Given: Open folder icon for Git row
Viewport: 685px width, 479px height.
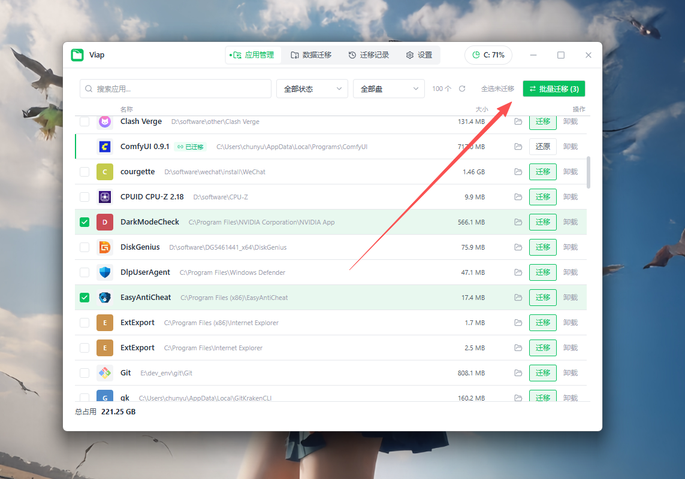Looking at the screenshot, I should click(518, 373).
